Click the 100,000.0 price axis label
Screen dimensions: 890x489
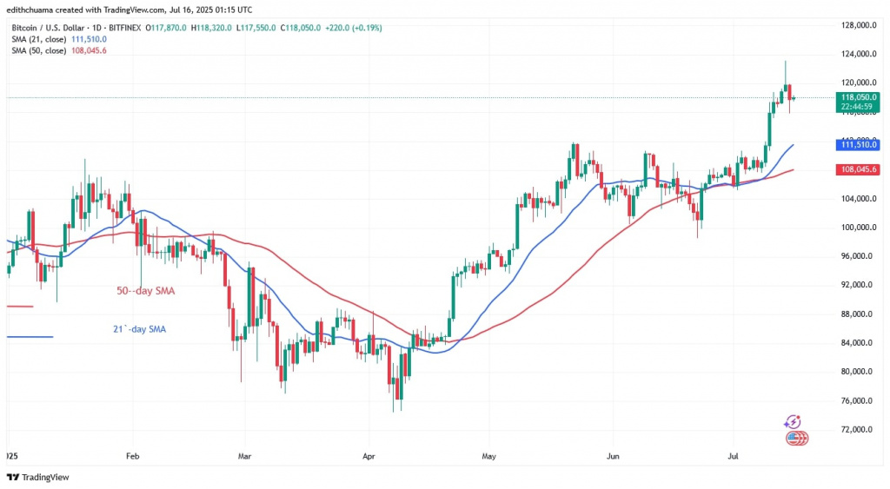click(x=853, y=228)
